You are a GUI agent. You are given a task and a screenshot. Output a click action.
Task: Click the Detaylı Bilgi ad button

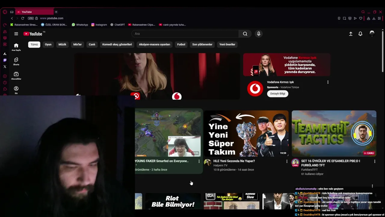pyautogui.click(x=278, y=93)
